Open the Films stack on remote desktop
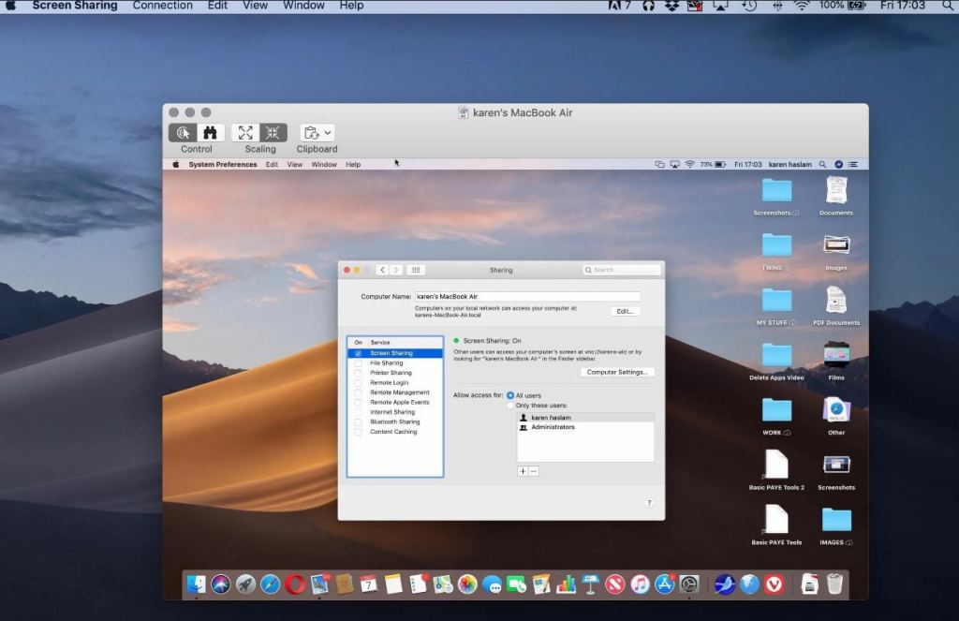The image size is (959, 621). (836, 362)
